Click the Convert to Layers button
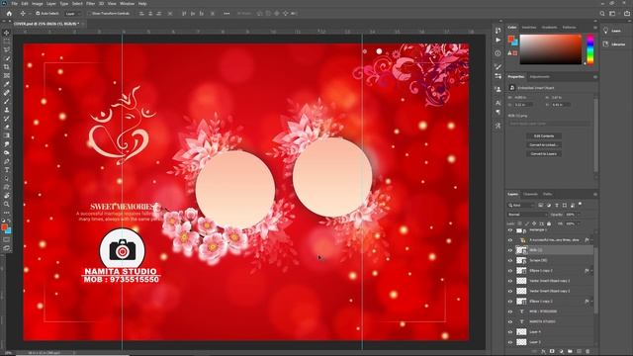Screen dimensions: 633x356 pyautogui.click(x=544, y=154)
